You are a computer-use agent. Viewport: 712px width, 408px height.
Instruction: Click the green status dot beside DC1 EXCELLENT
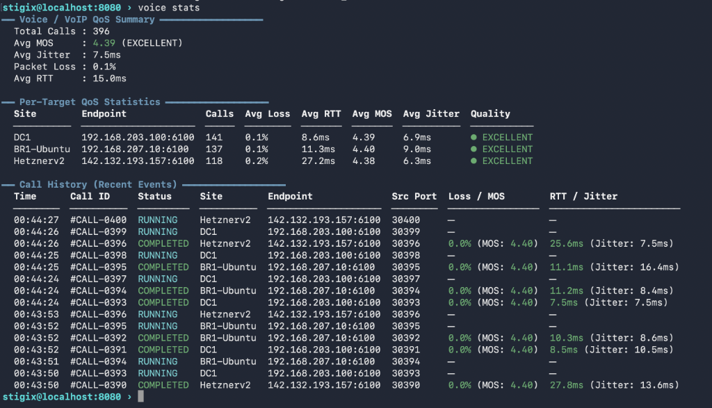click(x=474, y=137)
